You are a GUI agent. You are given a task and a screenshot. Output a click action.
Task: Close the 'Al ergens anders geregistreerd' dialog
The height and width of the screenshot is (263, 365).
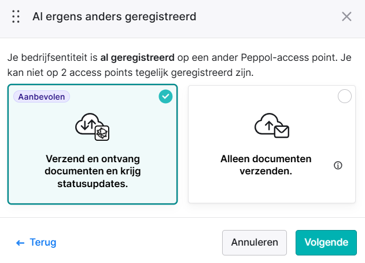(x=346, y=17)
